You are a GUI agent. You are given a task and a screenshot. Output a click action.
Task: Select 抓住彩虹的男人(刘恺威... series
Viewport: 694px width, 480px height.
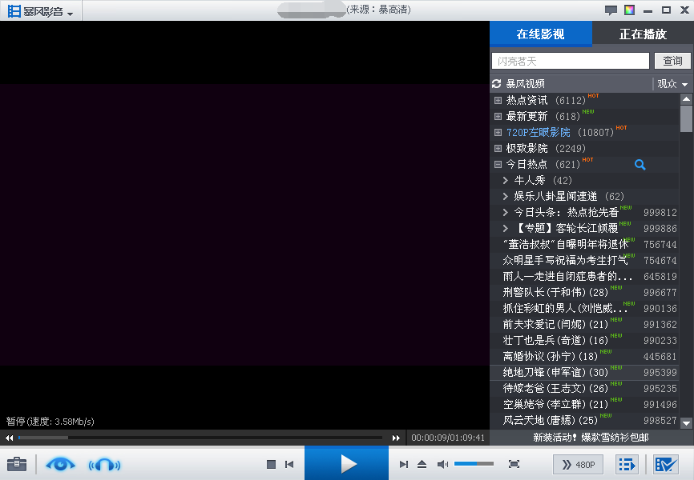(584, 308)
